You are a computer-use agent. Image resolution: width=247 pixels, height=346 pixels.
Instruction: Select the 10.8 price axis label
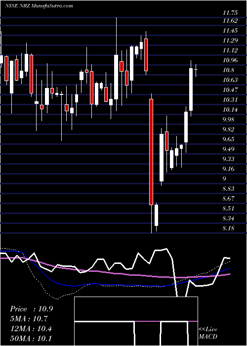228,70
